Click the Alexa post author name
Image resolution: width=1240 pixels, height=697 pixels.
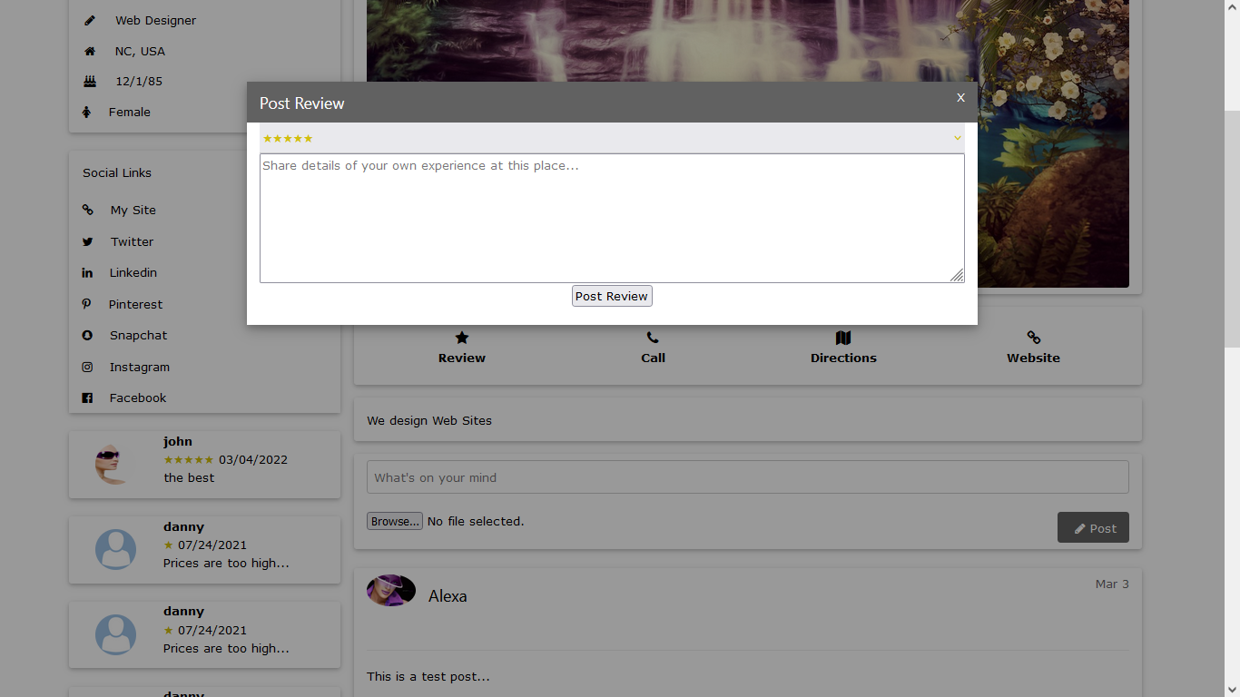click(448, 596)
